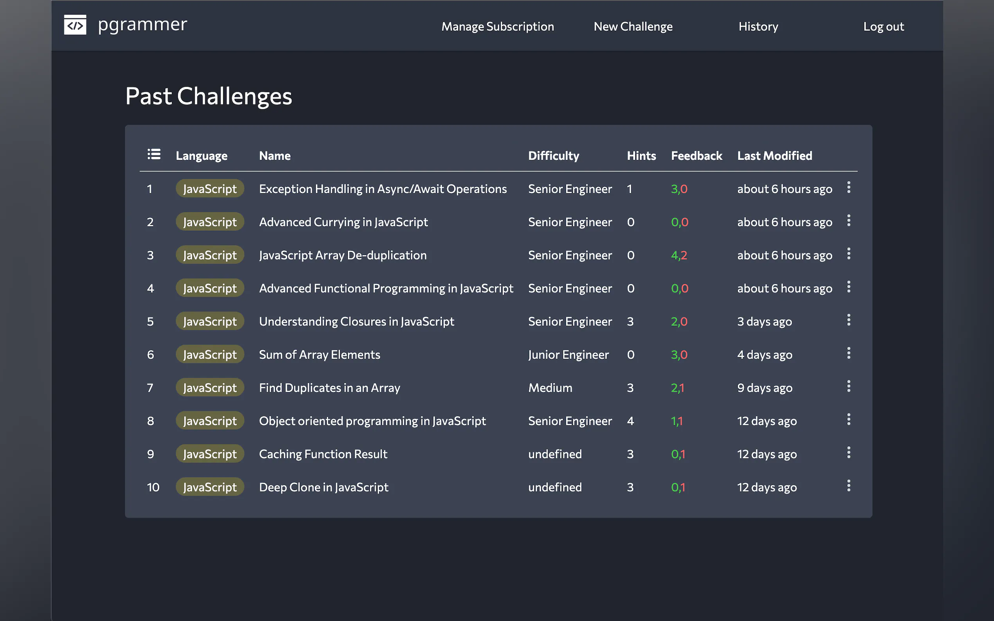Open Manage Subscription page

click(498, 27)
